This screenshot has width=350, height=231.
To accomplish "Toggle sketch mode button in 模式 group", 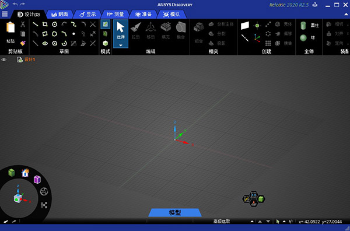I will click(x=105, y=24).
